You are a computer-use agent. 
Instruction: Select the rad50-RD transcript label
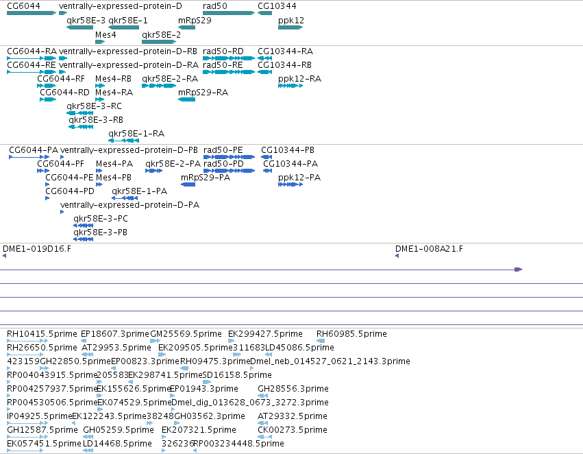pyautogui.click(x=223, y=51)
